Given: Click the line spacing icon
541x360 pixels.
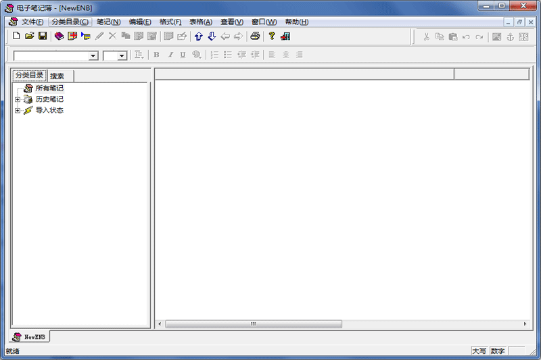Looking at the screenshot, I should coord(139,55).
